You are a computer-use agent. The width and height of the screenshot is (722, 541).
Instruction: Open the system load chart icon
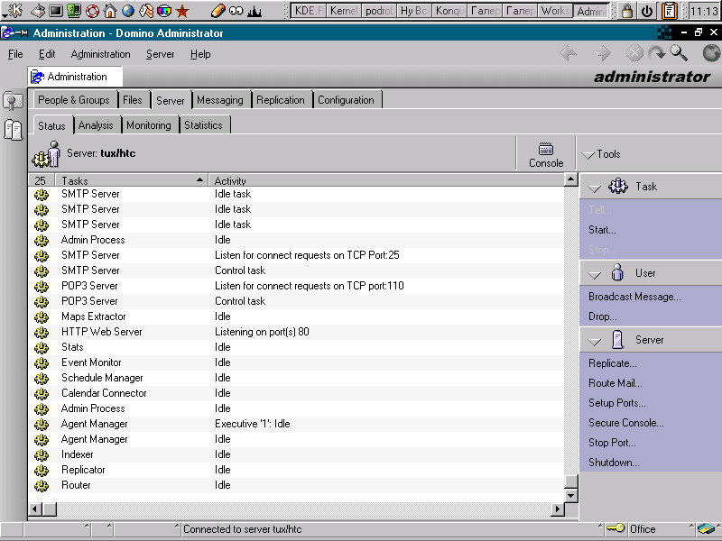[x=255, y=11]
